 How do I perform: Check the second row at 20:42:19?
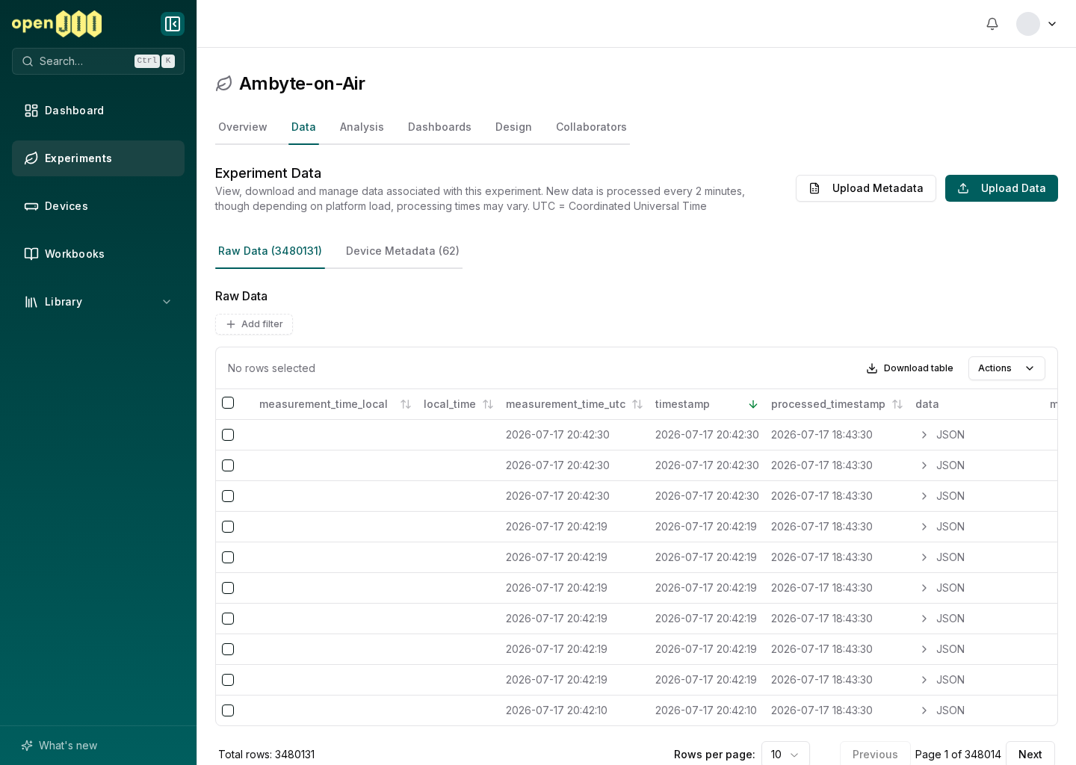228,557
